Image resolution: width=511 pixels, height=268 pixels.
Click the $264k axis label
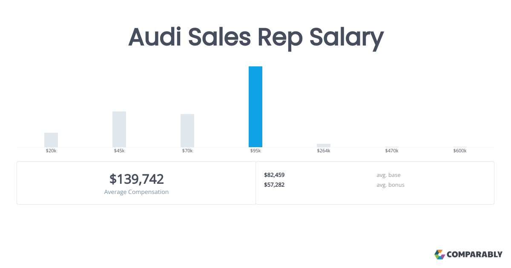click(324, 151)
